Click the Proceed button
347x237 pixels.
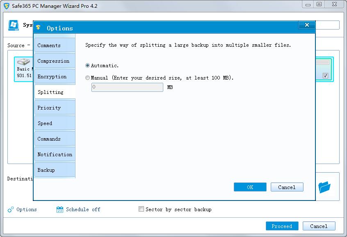(x=282, y=226)
